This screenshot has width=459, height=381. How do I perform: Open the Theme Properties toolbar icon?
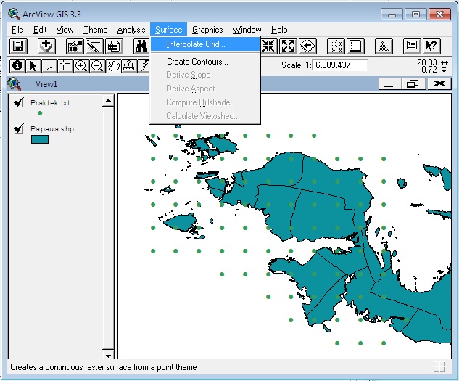click(x=75, y=46)
